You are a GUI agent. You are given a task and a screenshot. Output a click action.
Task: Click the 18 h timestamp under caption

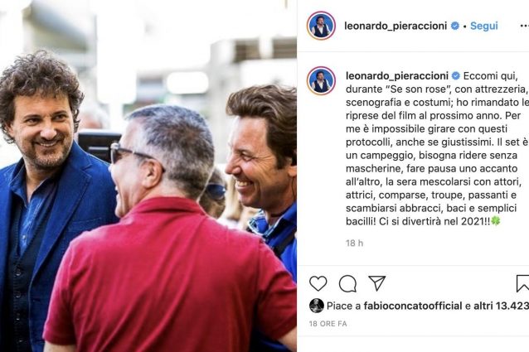point(354,243)
